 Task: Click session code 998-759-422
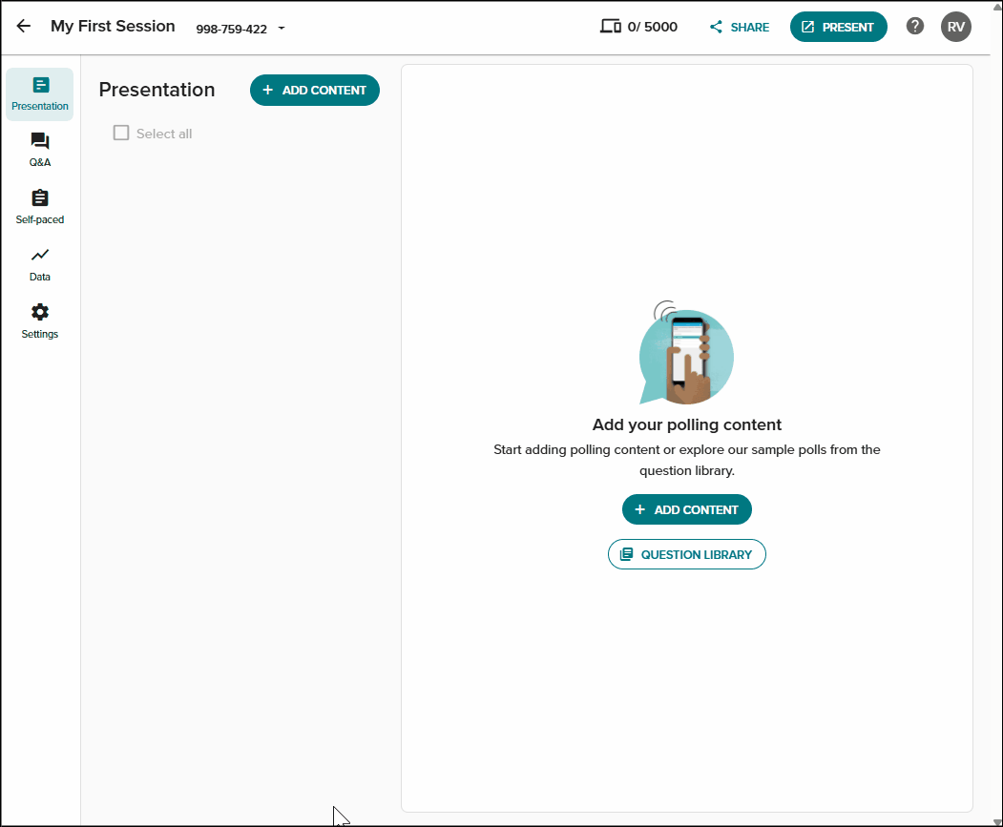point(232,29)
